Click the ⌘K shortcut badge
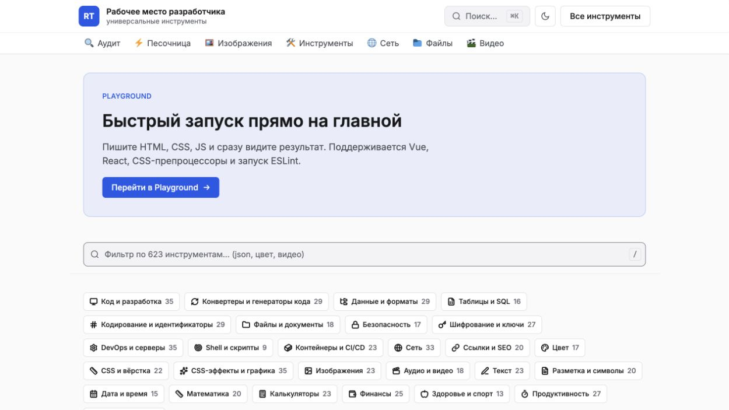Image resolution: width=729 pixels, height=410 pixels. click(514, 16)
